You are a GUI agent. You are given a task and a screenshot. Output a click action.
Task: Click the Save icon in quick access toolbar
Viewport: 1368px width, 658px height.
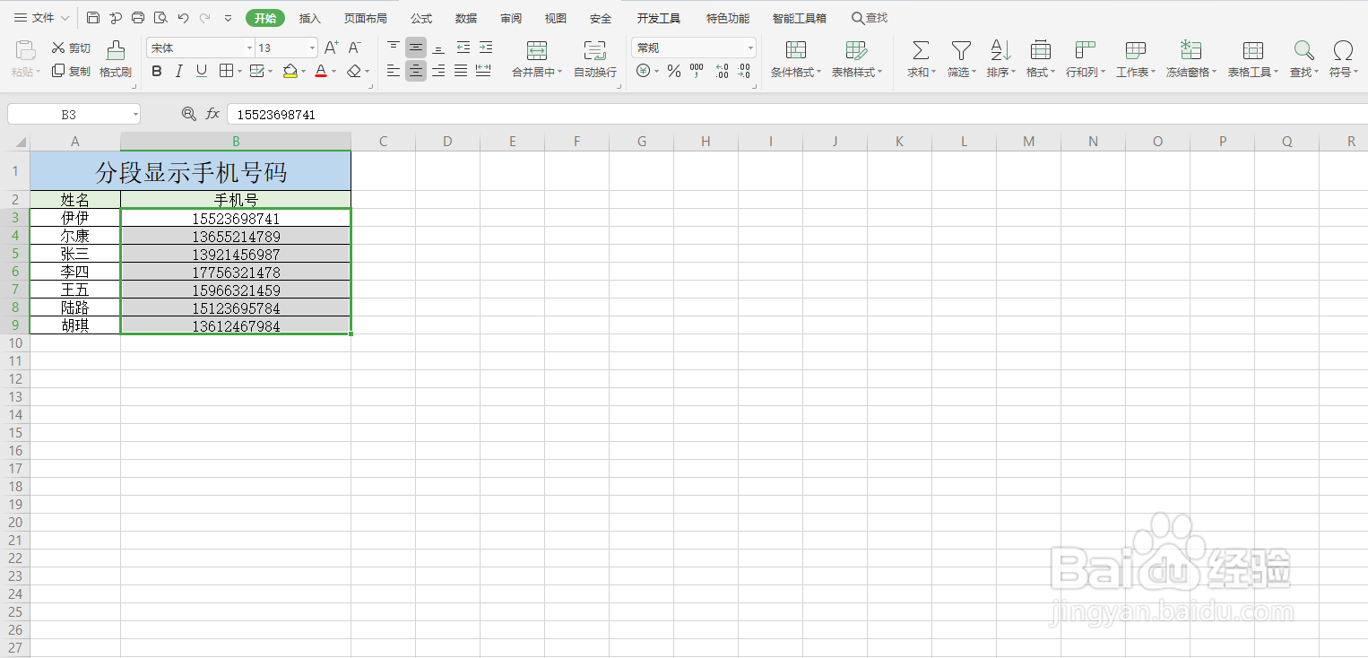click(x=93, y=18)
